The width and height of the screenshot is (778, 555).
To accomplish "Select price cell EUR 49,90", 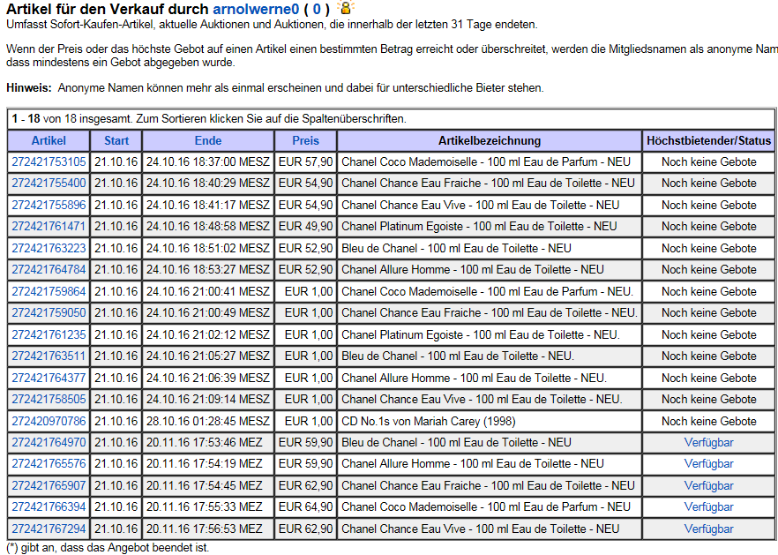I will click(x=305, y=227).
